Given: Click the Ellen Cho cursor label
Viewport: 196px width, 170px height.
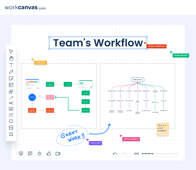Looking at the screenshot, I should 41,62.
